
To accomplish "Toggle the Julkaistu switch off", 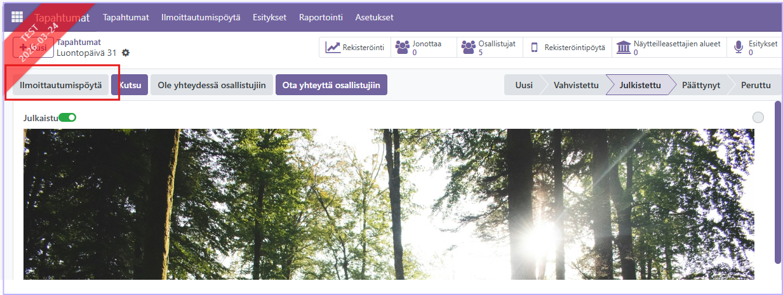I will click(67, 117).
